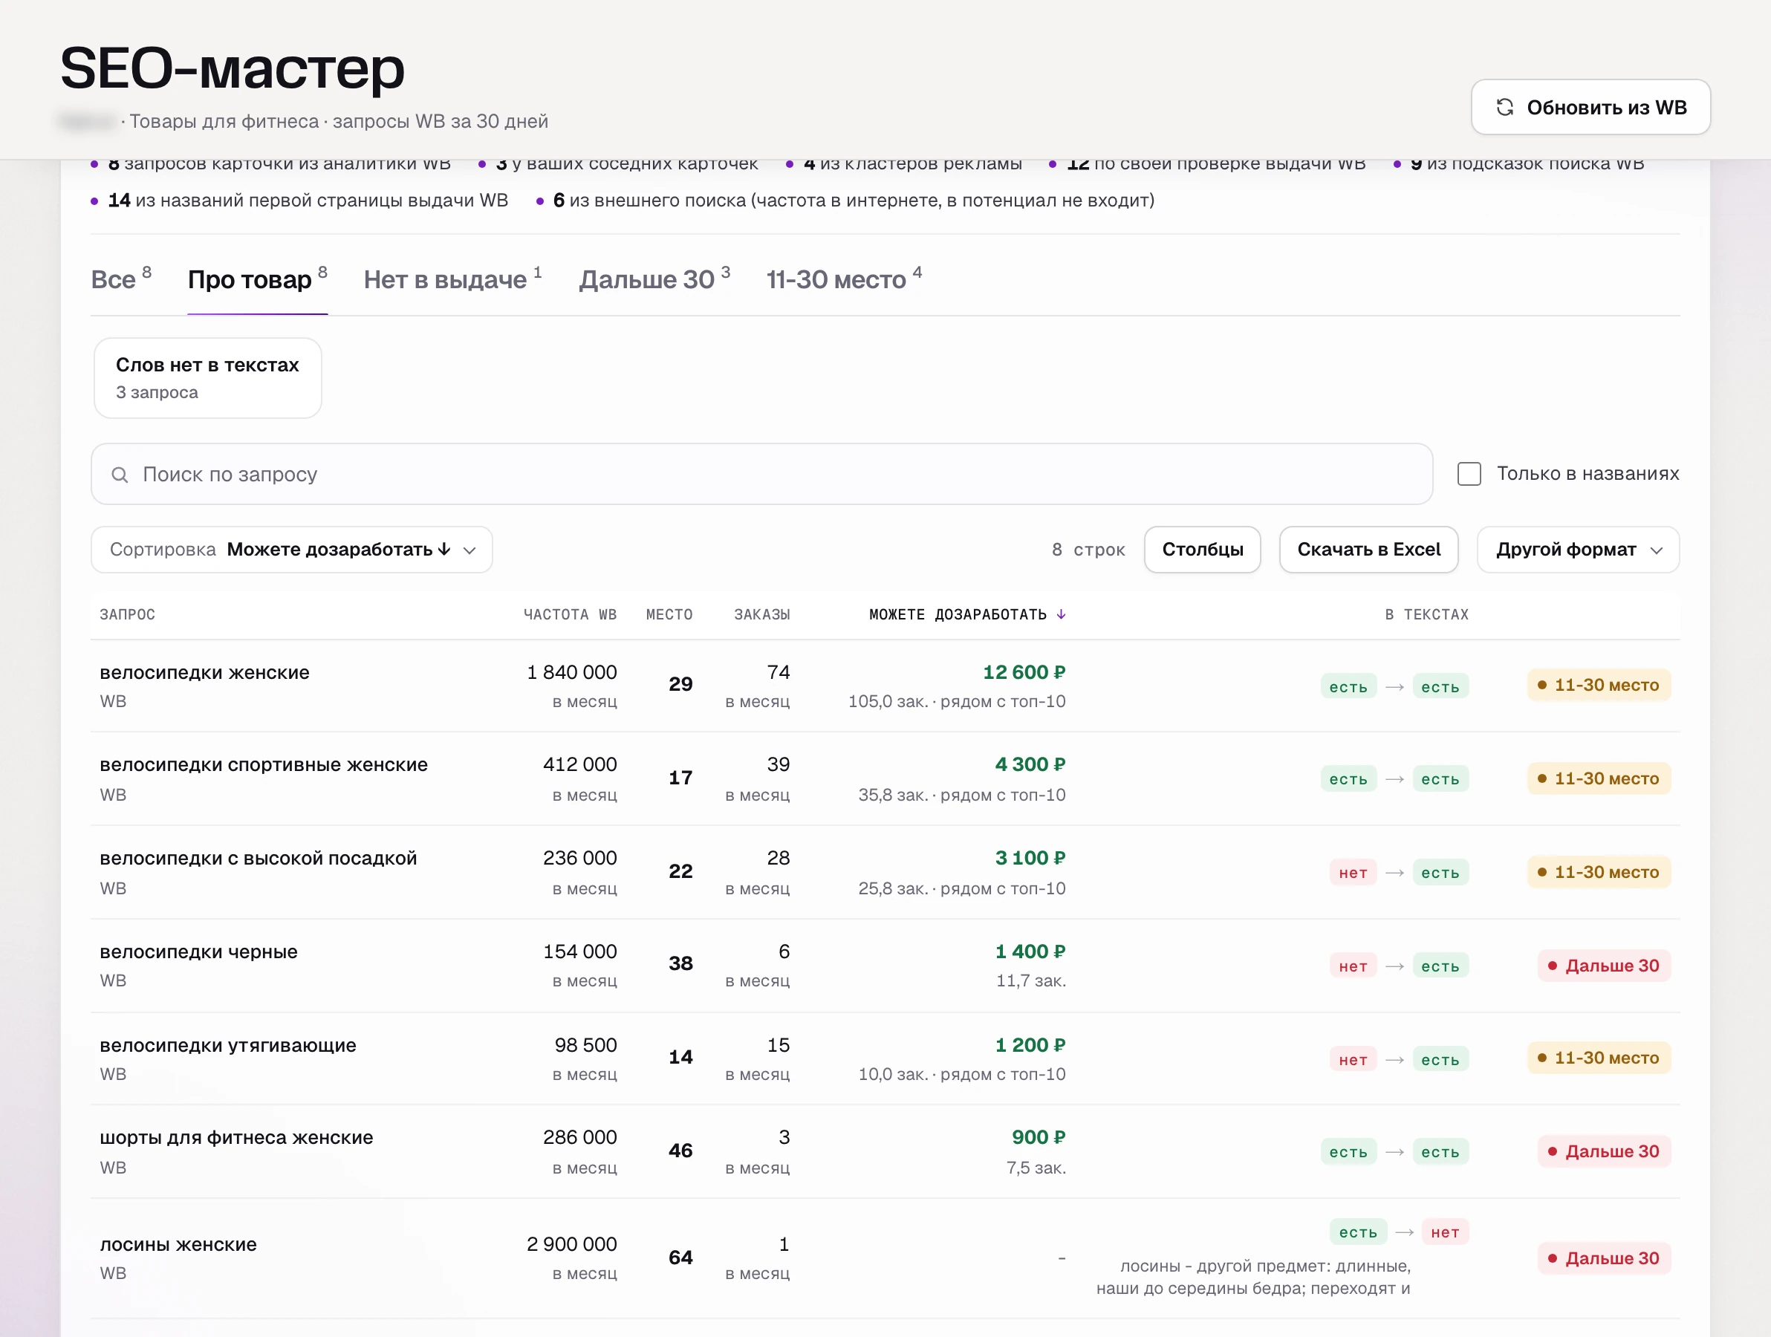Viewport: 1771px width, 1337px height.
Task: Click 14 из названий первой страницы выдачи
Action: pos(308,200)
